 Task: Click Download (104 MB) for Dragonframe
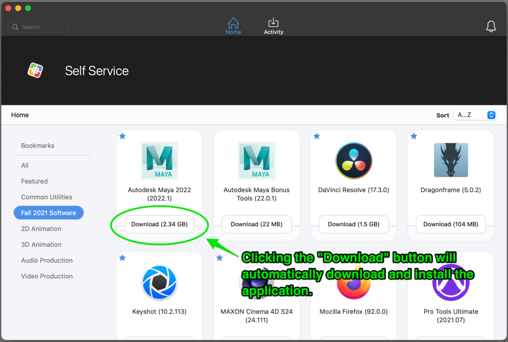coord(450,224)
